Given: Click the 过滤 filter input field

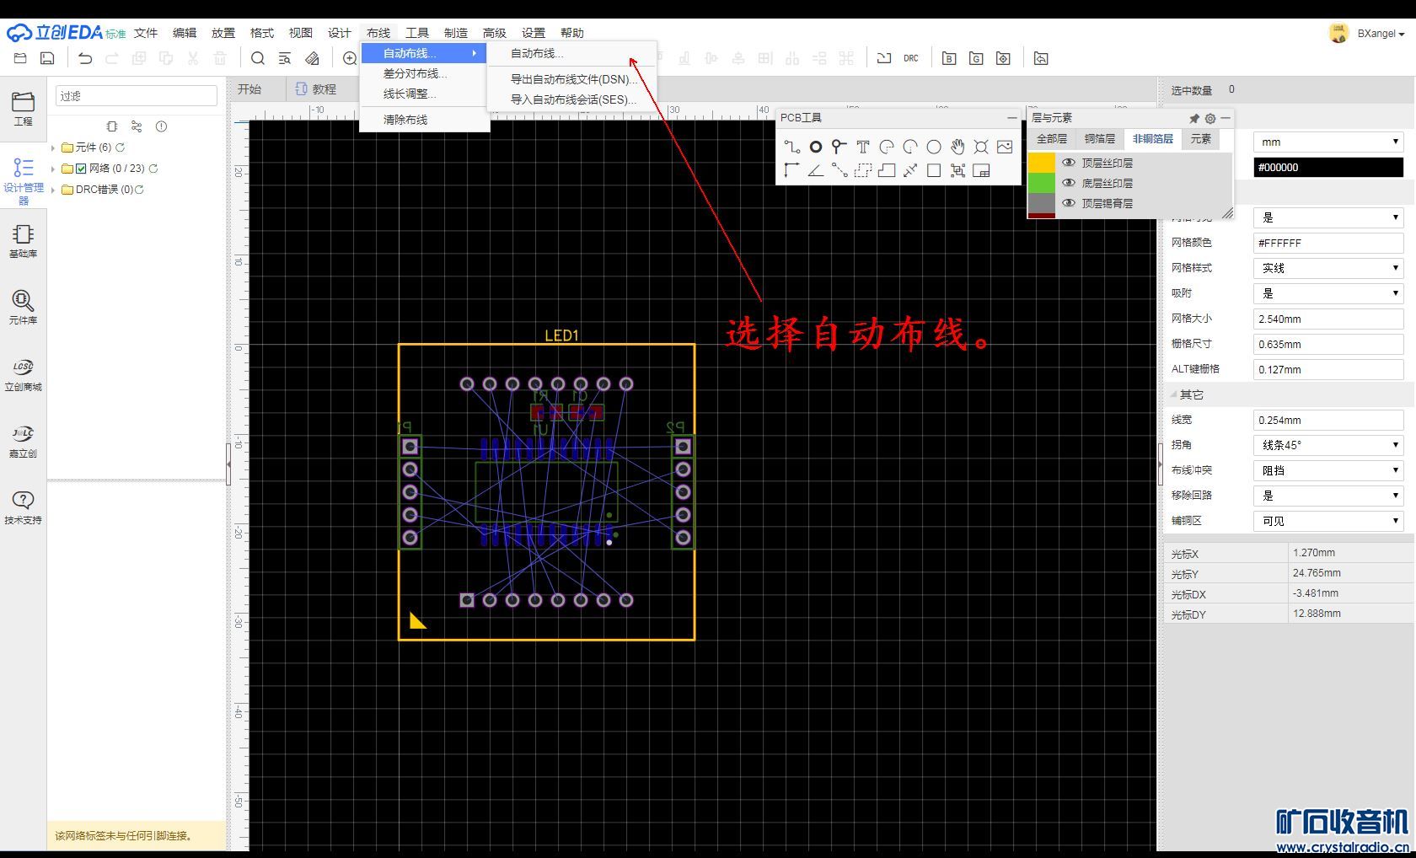Looking at the screenshot, I should (x=137, y=96).
